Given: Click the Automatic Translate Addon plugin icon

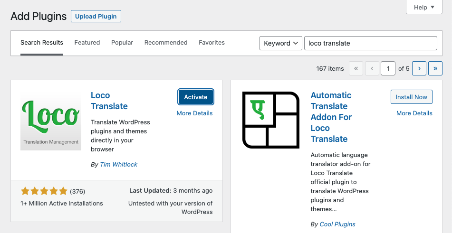Looking at the screenshot, I should point(271,120).
